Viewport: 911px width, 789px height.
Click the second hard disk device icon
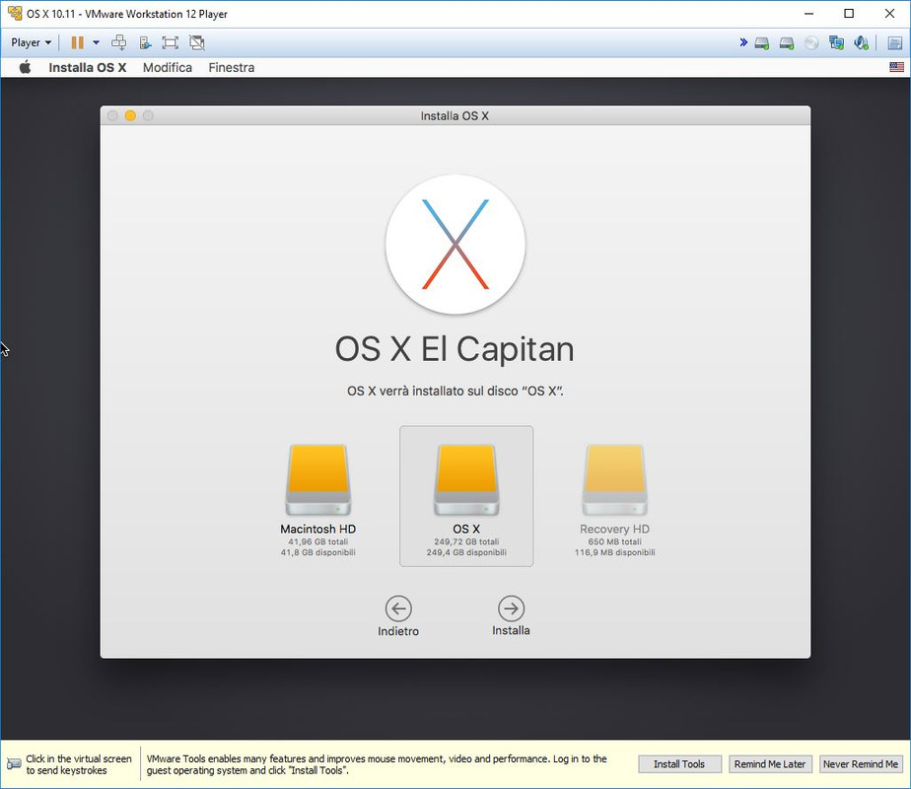point(787,43)
